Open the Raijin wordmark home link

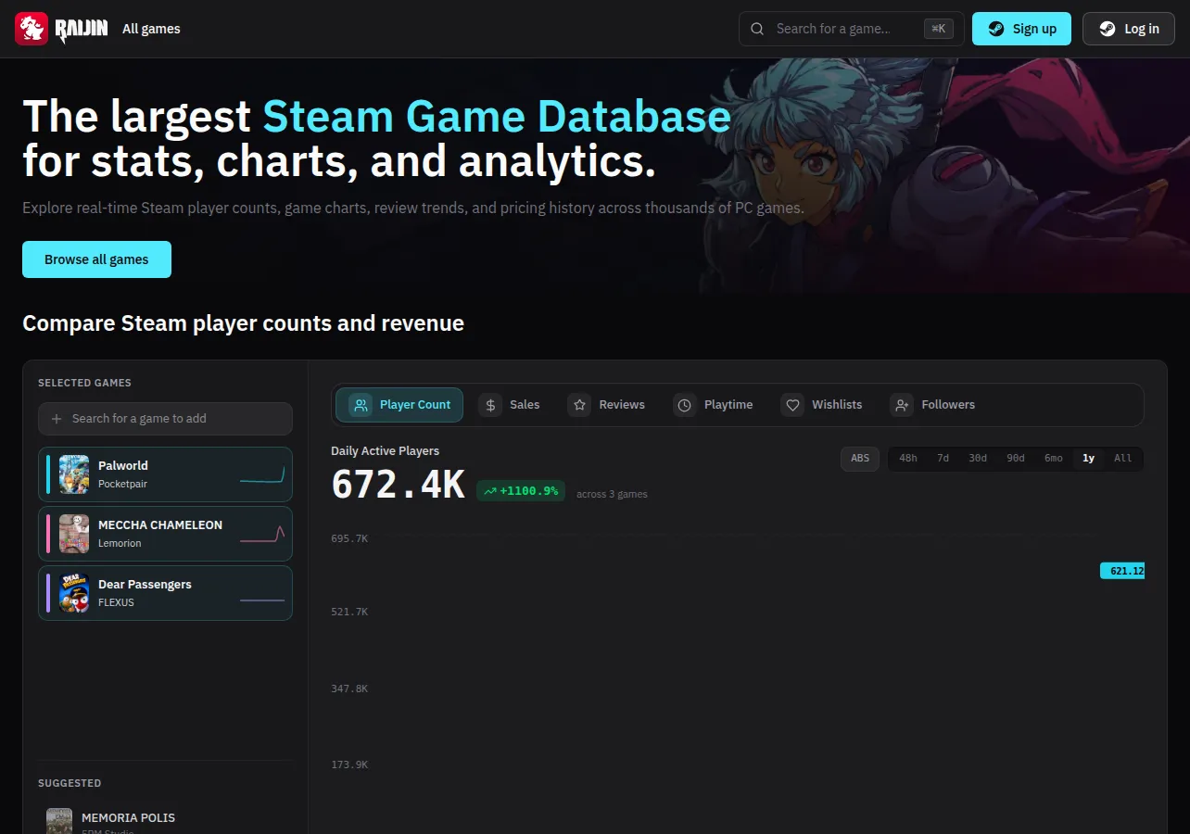click(x=82, y=30)
